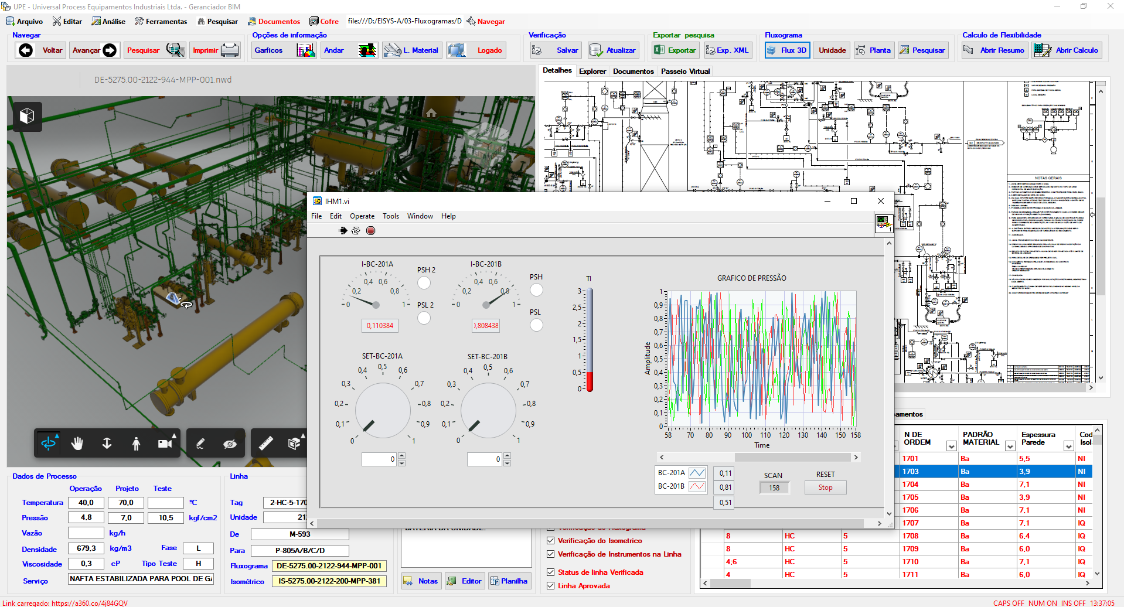This screenshot has width=1124, height=607.
Task: Click the SET-BC-201A knob dial
Action: point(383,411)
